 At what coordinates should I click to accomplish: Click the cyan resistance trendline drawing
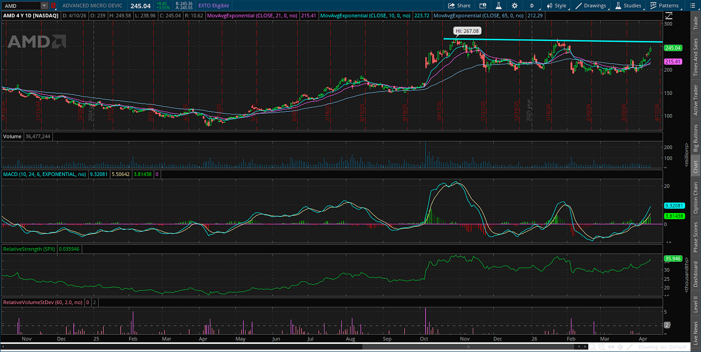click(554, 41)
